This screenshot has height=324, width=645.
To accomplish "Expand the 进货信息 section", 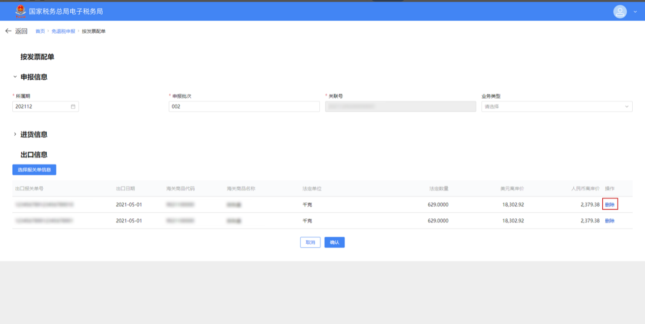I will click(15, 135).
